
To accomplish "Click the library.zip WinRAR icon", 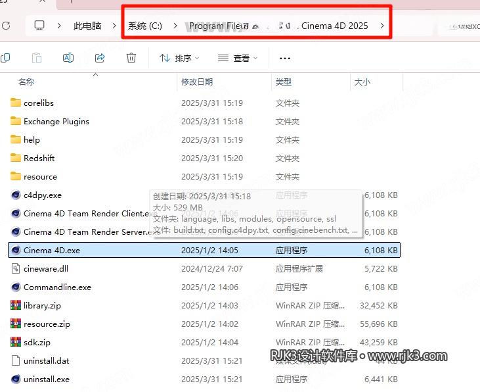I will 16,305.
